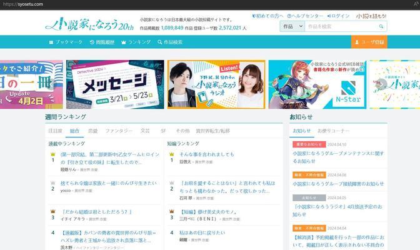Open 閲覧履歴 in the navigation bar

tap(102, 42)
